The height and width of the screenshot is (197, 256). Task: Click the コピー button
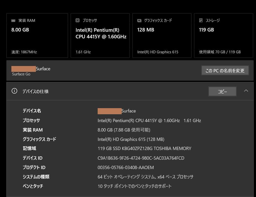tap(222, 91)
